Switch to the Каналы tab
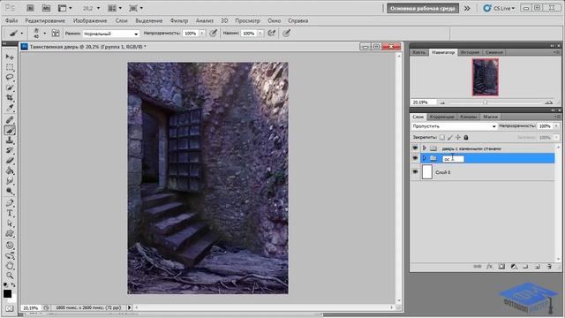Image resolution: width=565 pixels, height=318 pixels. [x=469, y=117]
